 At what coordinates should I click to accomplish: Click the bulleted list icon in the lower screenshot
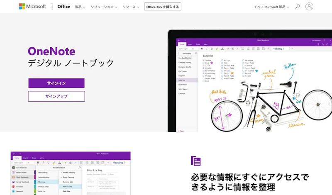coord(81,163)
